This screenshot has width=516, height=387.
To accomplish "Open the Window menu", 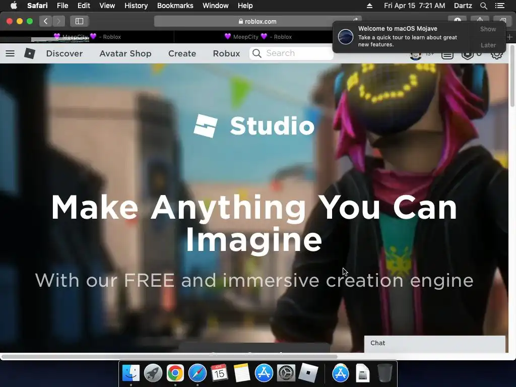I will click(215, 6).
